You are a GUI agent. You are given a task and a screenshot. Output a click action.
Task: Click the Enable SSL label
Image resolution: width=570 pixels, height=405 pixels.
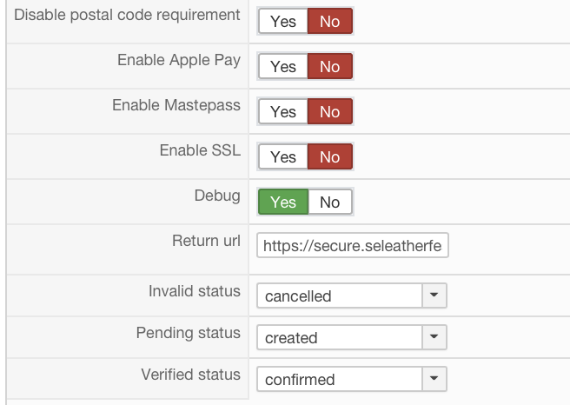tap(200, 150)
